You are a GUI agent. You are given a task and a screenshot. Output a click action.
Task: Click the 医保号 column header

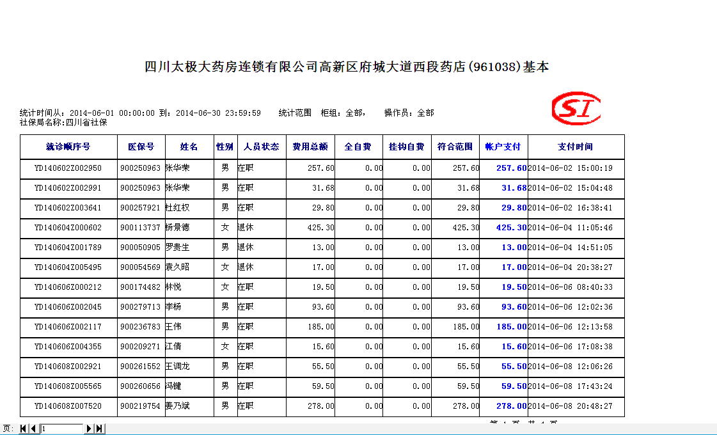click(141, 147)
